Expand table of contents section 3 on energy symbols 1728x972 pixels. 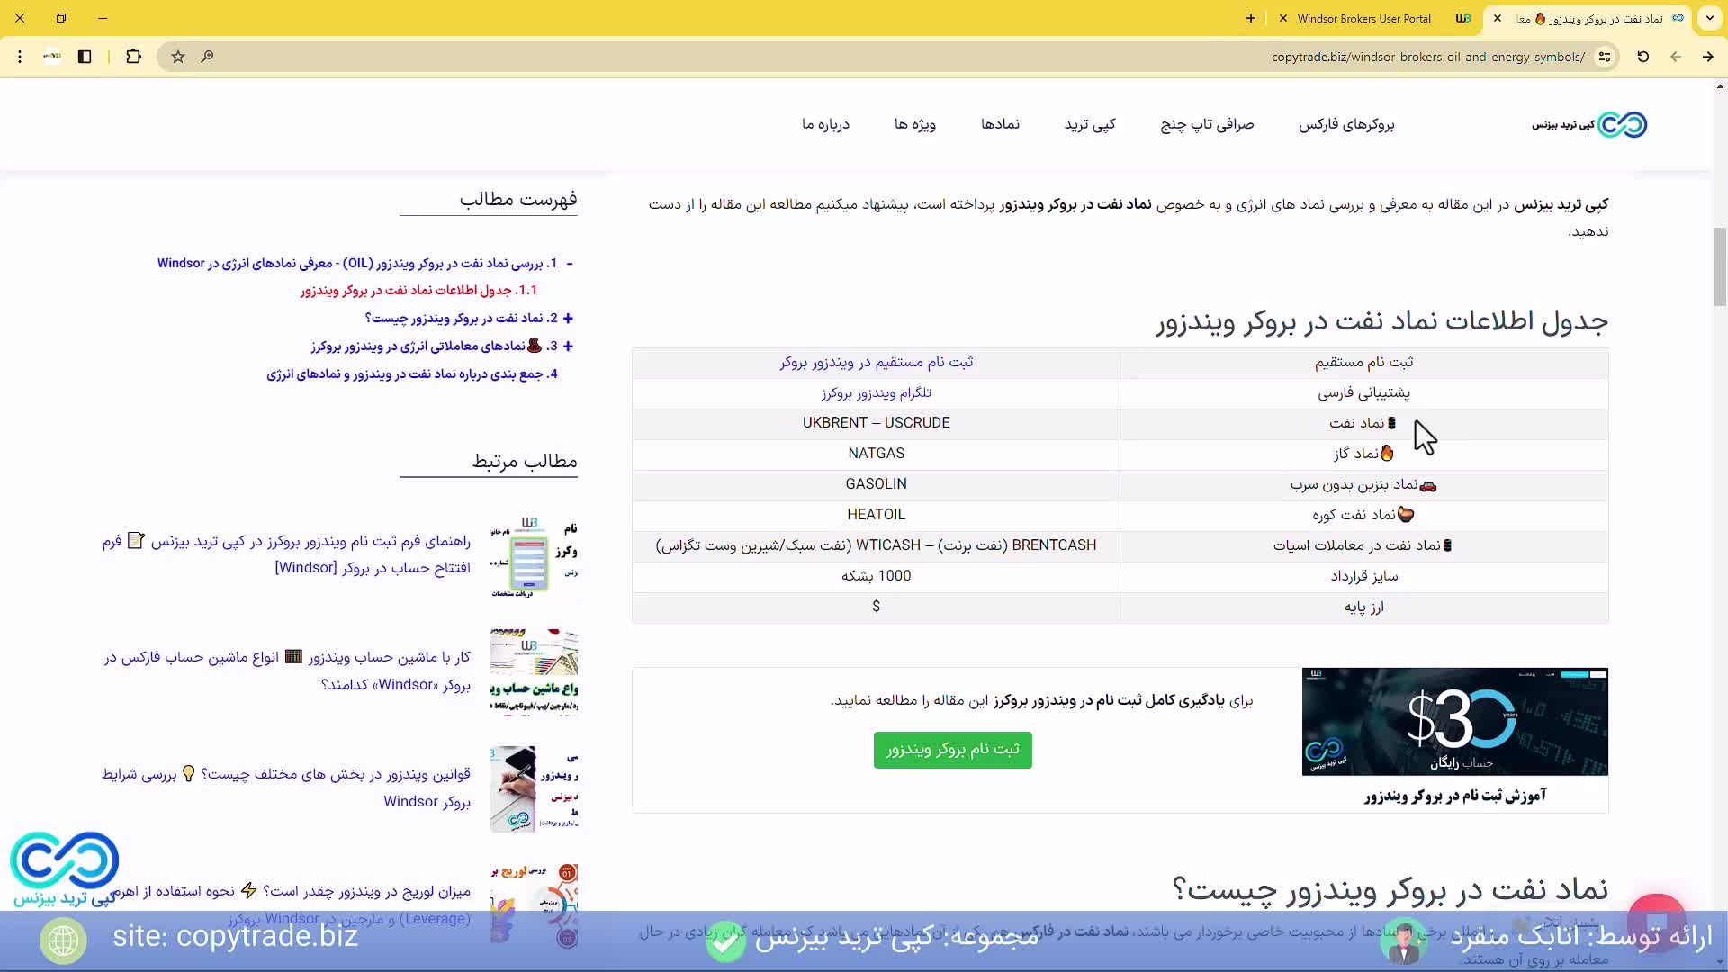point(568,346)
